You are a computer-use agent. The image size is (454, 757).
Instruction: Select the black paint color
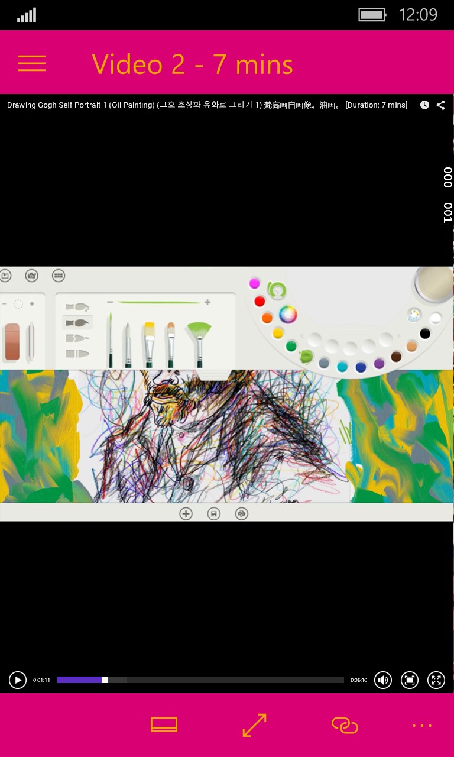click(x=425, y=334)
